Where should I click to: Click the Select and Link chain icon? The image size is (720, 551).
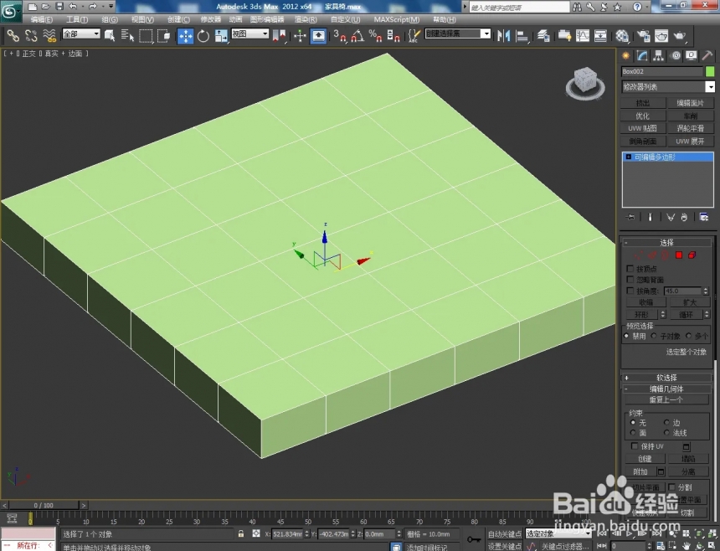click(x=13, y=35)
